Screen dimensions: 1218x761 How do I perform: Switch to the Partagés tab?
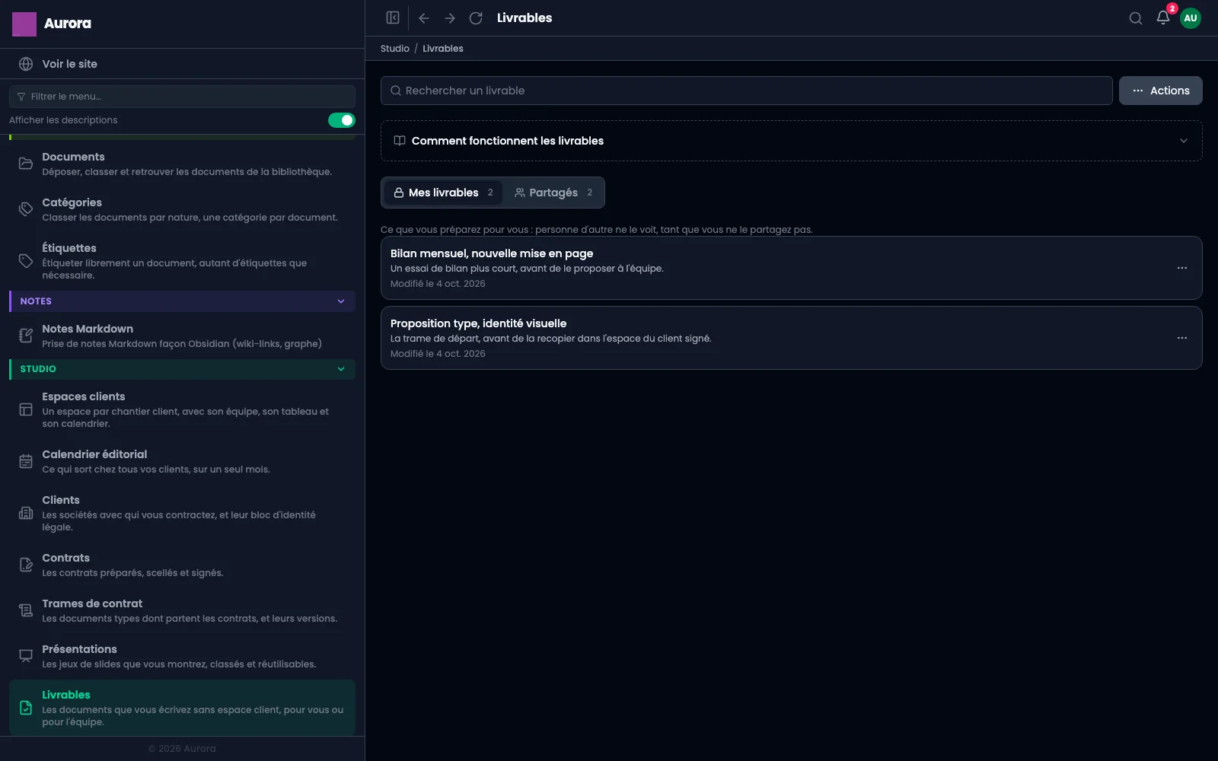click(x=553, y=193)
